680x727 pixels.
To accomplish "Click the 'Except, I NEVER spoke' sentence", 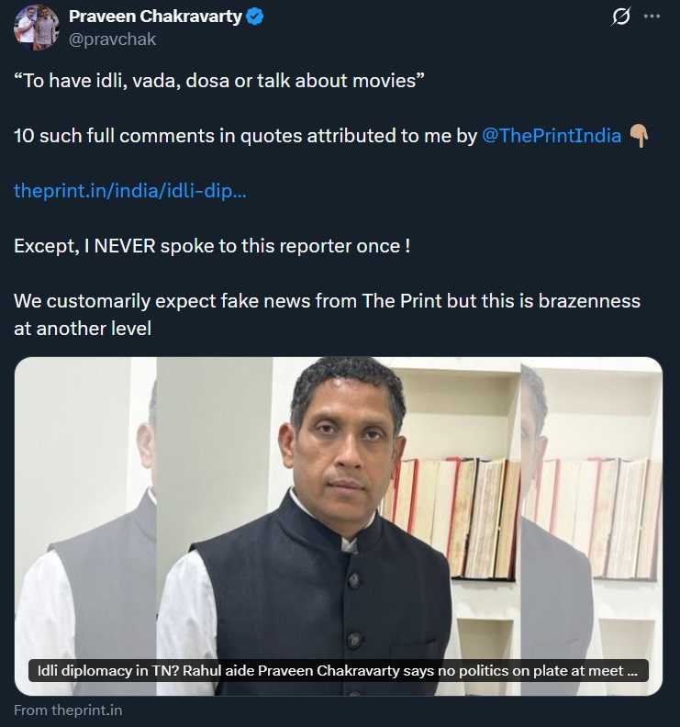I will pos(212,246).
